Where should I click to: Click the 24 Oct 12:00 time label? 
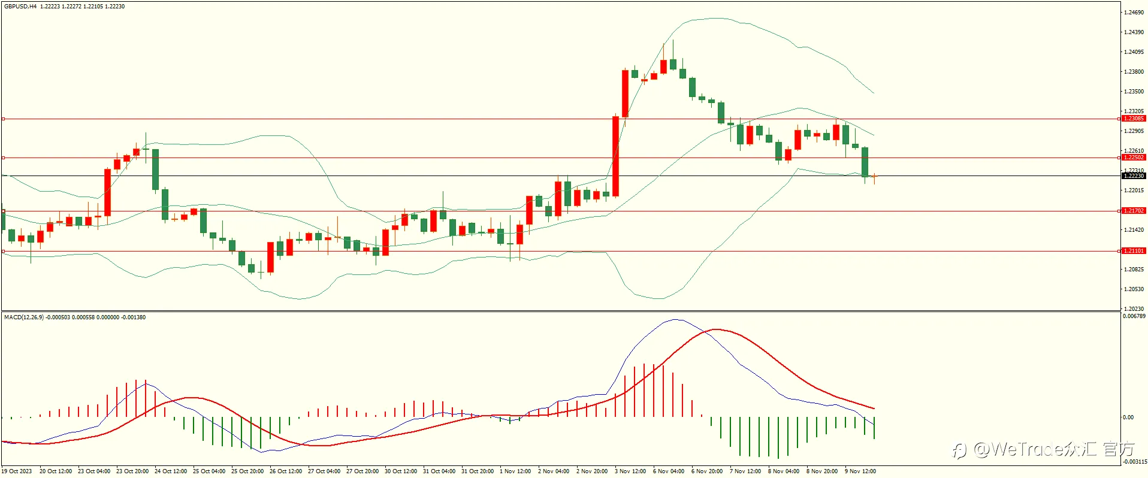pos(171,471)
